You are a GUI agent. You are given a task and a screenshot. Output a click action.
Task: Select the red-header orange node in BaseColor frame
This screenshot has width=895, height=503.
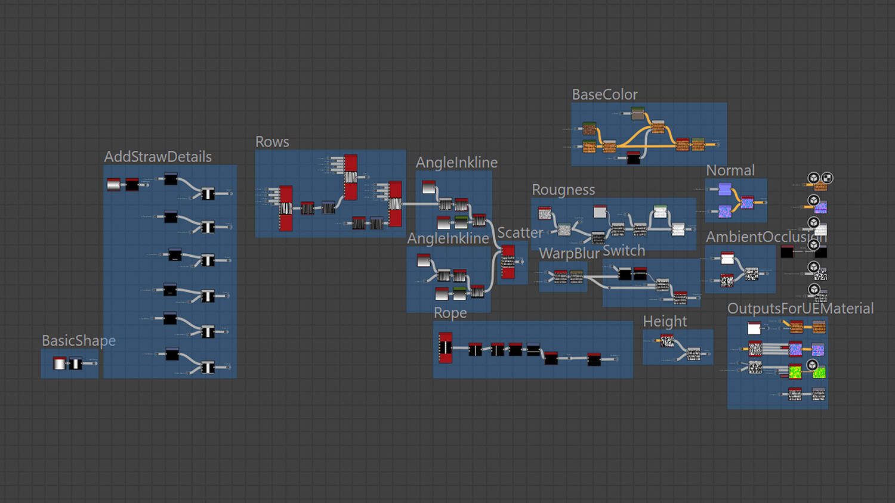682,144
